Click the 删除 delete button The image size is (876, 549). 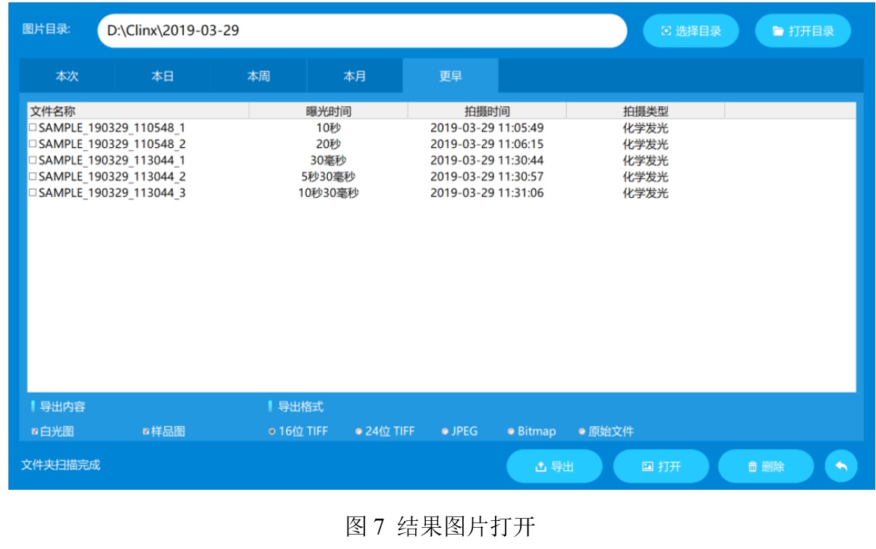pyautogui.click(x=765, y=466)
